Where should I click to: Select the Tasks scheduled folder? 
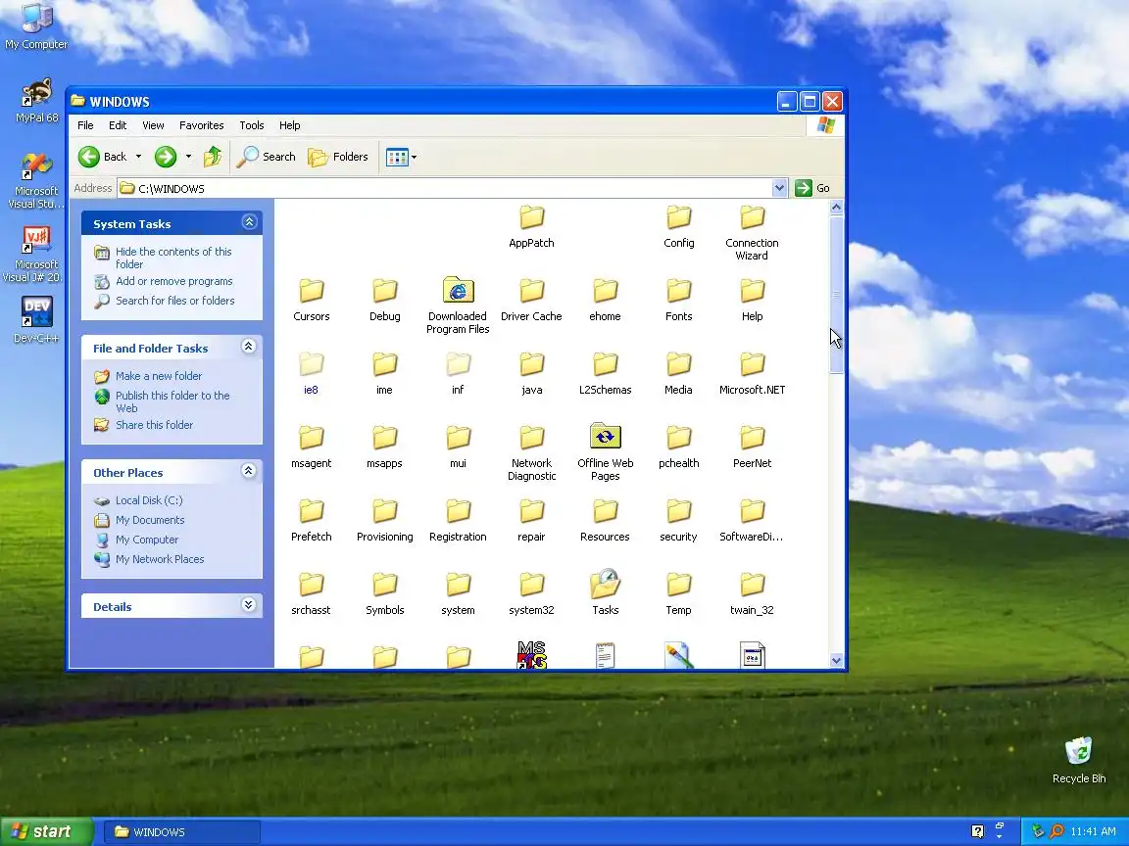click(605, 593)
